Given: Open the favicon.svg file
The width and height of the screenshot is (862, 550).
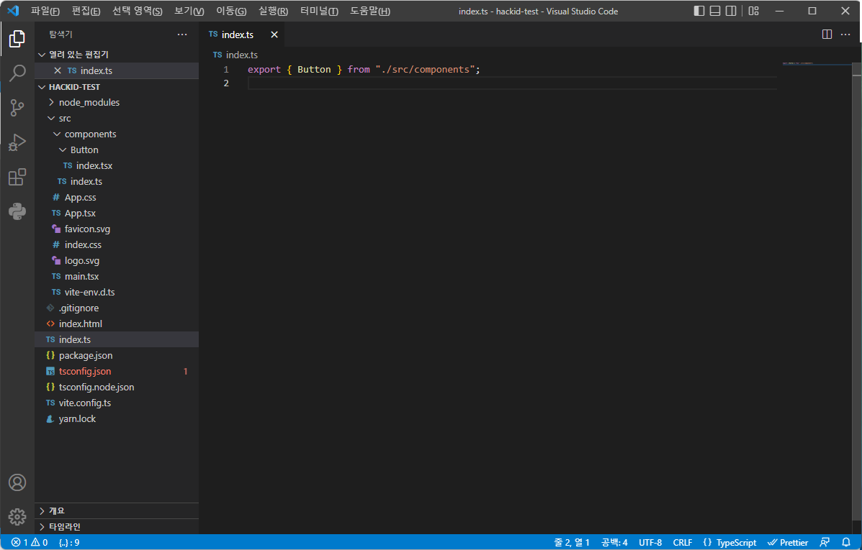Looking at the screenshot, I should pos(117,229).
